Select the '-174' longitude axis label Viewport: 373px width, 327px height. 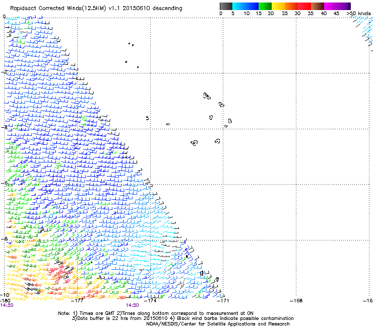coord(150,301)
